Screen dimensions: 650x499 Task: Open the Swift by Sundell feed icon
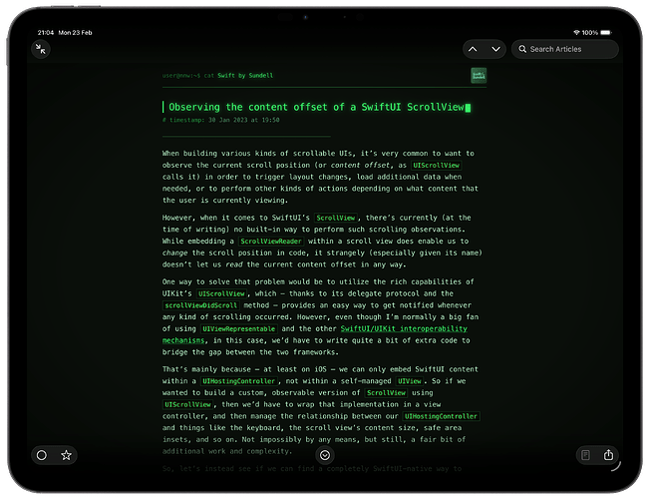(479, 76)
